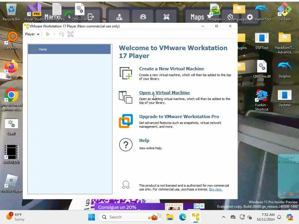
Task: Click VMware Player taskbar icon
Action: click(195, 217)
